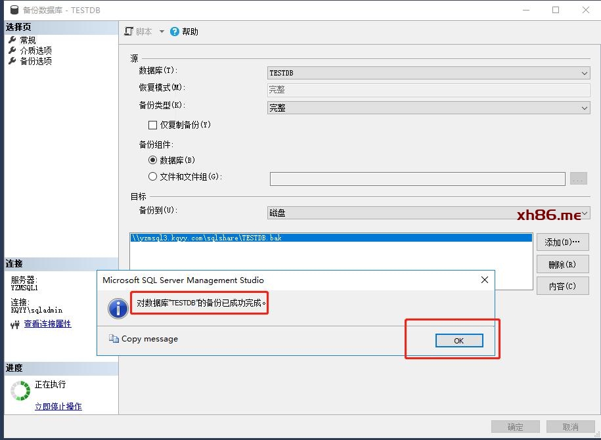Click 立即停止操作 under the progress indicator
The width and height of the screenshot is (601, 440).
click(x=58, y=407)
